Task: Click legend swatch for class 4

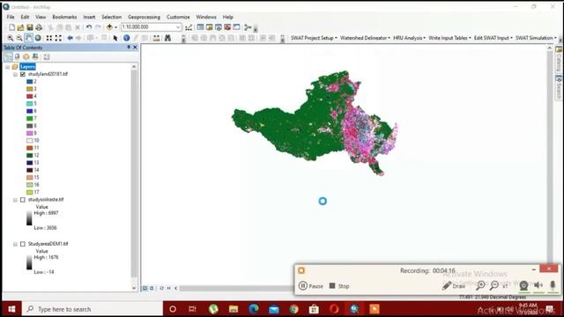Action: click(29, 96)
